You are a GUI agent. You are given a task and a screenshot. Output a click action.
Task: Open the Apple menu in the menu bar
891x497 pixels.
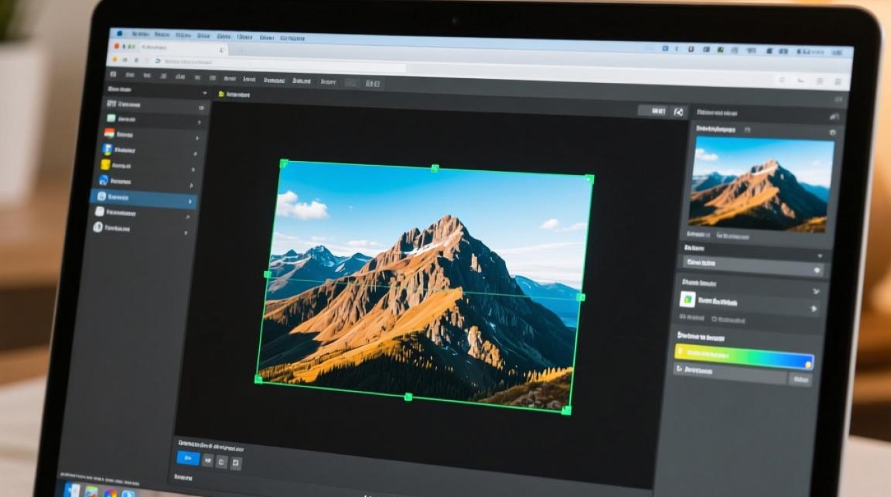(120, 32)
